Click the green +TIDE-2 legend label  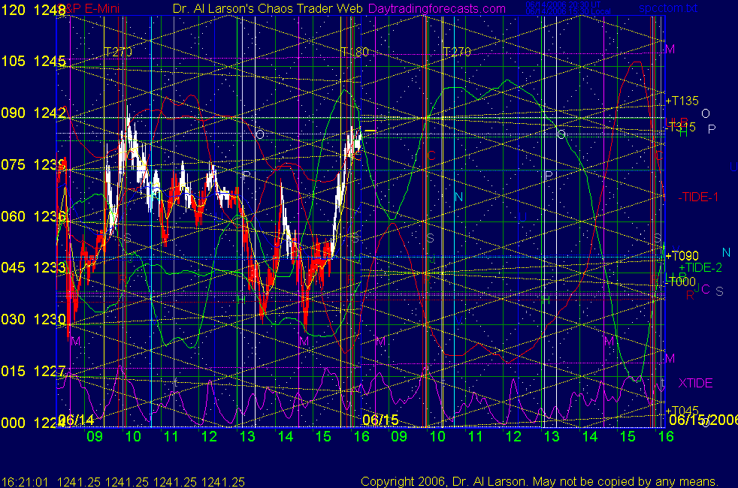700,267
